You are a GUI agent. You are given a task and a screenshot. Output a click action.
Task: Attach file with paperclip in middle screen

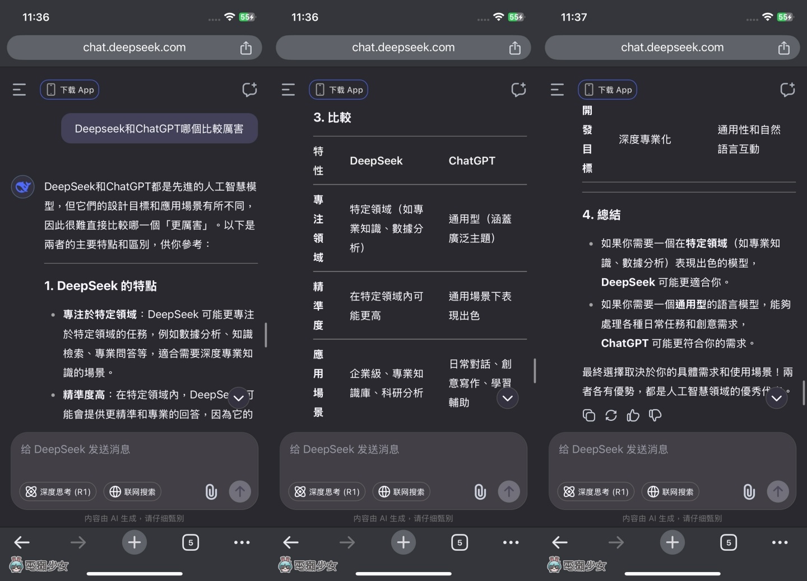tap(480, 492)
